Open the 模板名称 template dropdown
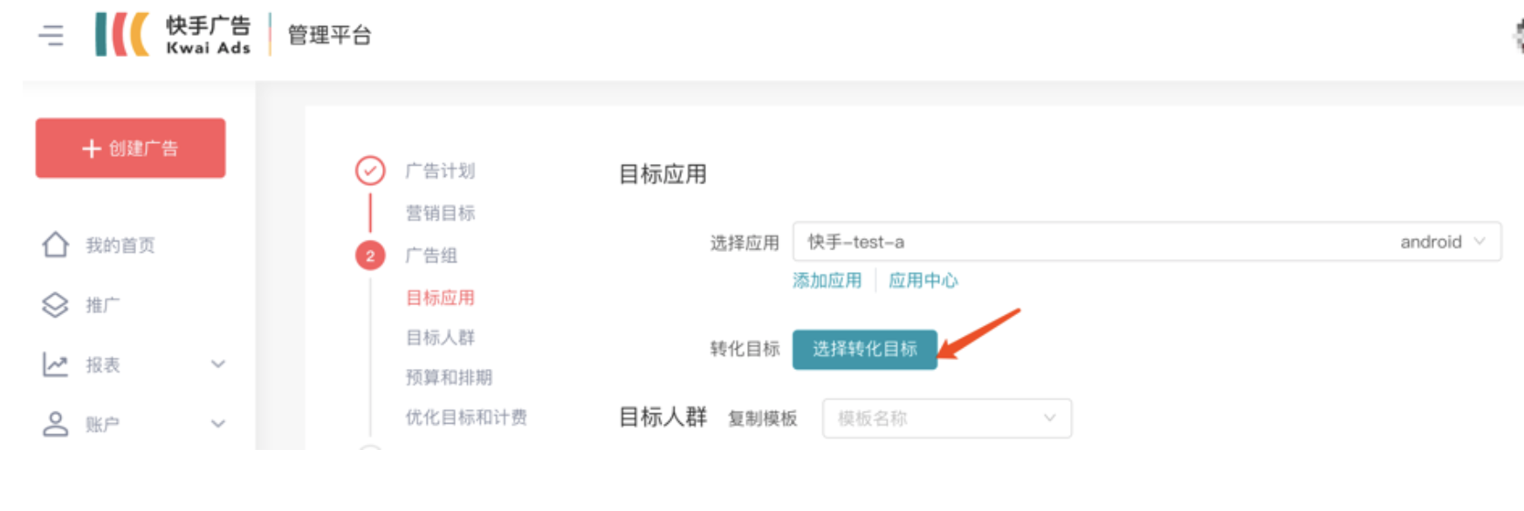Viewport: 1524px width, 511px height. tap(949, 418)
